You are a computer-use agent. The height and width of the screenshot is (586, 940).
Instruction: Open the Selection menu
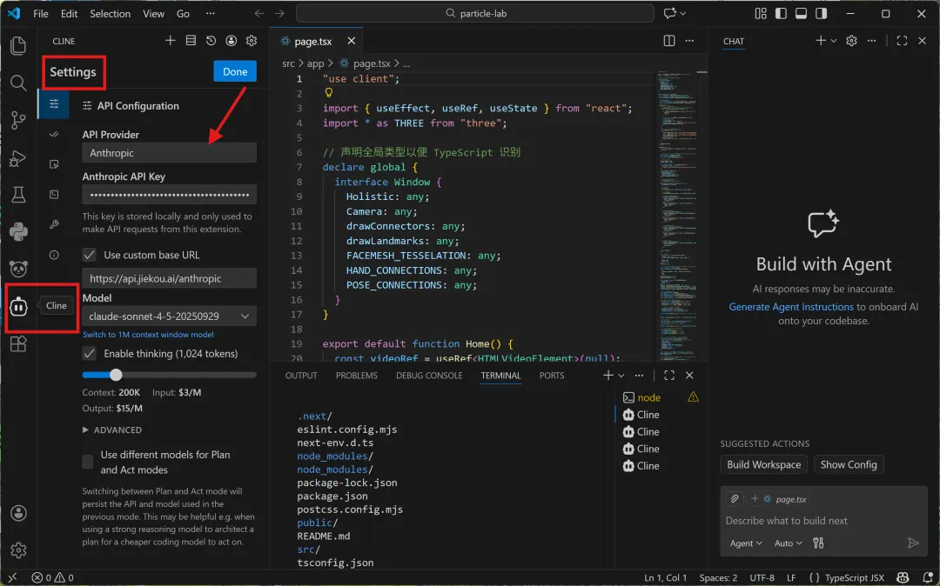(111, 13)
